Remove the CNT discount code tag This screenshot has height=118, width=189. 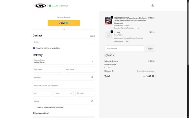(x=114, y=55)
